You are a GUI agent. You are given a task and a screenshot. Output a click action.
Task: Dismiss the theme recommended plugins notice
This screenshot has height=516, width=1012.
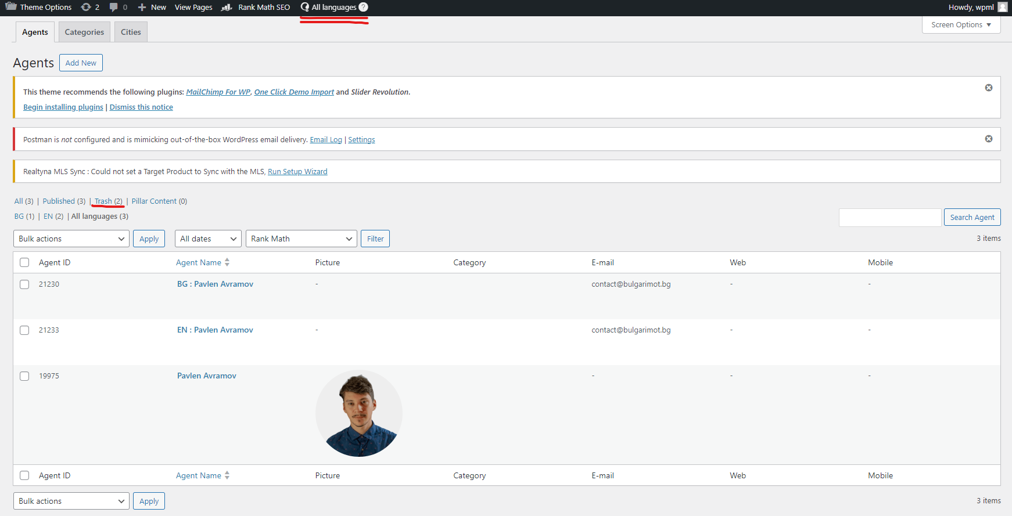point(988,88)
